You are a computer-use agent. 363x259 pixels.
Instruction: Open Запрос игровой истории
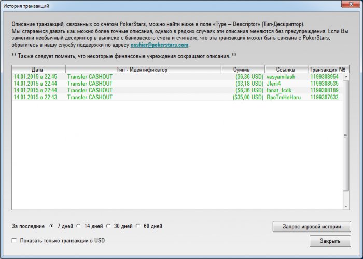(312, 227)
